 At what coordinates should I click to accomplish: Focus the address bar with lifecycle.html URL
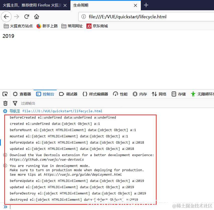coord(146,17)
